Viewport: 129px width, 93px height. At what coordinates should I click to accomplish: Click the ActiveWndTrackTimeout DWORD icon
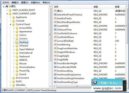pyautogui.click(x=55, y=14)
